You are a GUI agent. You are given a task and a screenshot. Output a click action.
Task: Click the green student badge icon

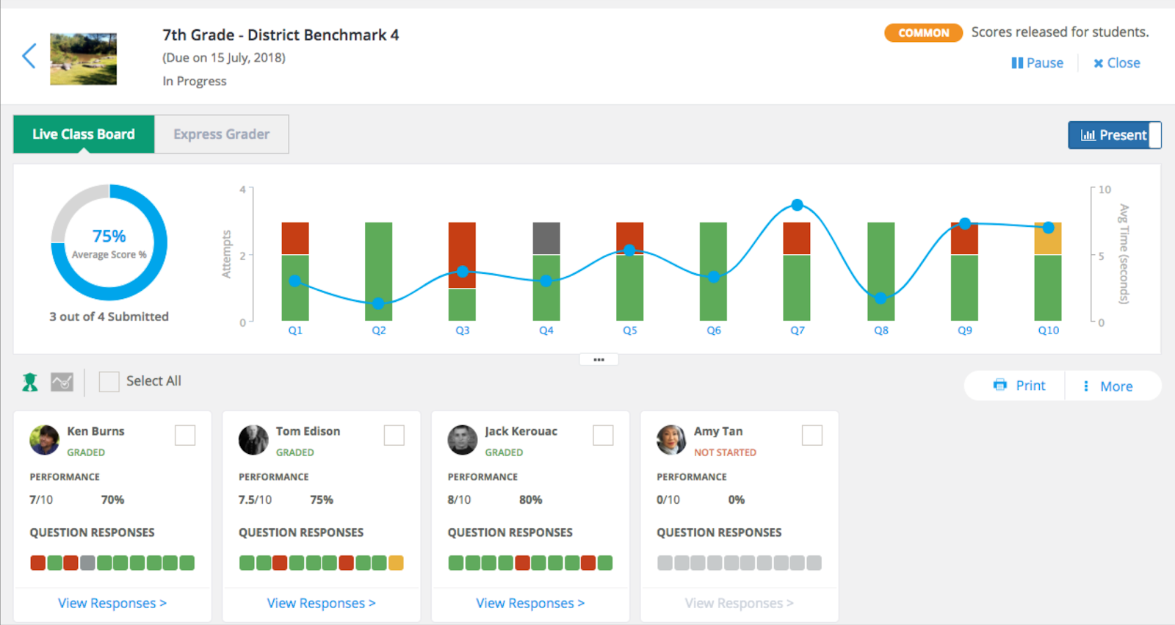[x=29, y=382]
